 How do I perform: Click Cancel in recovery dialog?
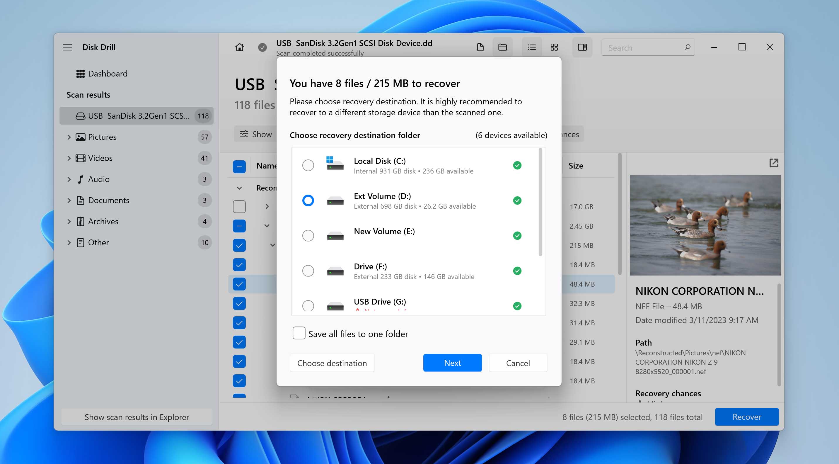pos(518,363)
